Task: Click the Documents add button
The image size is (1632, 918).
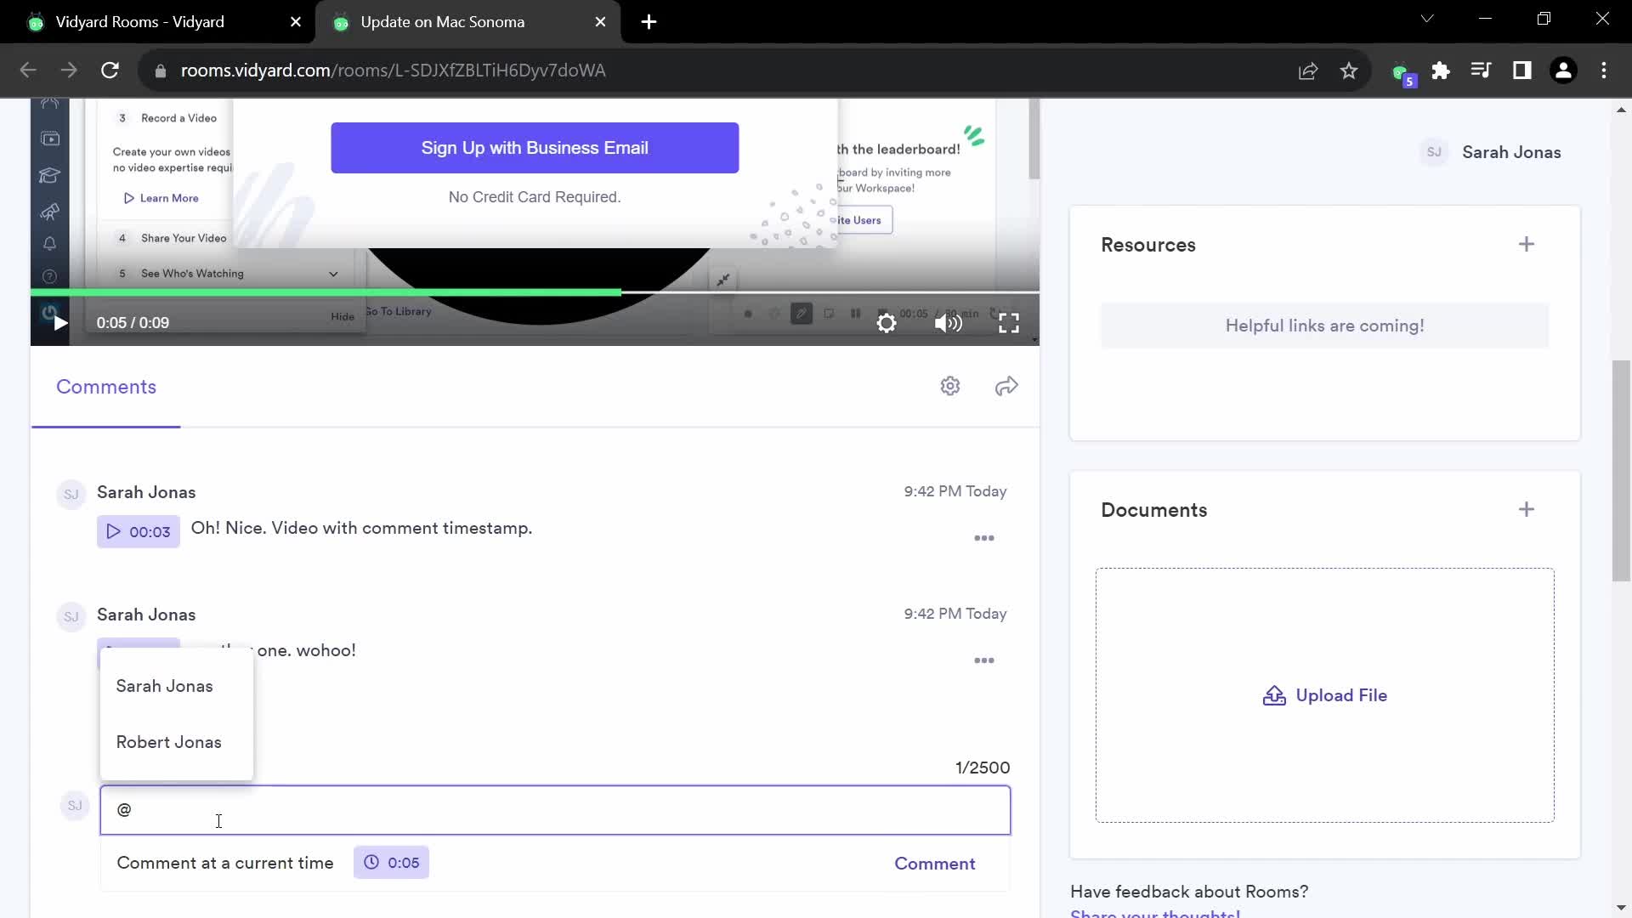Action: coord(1527,507)
